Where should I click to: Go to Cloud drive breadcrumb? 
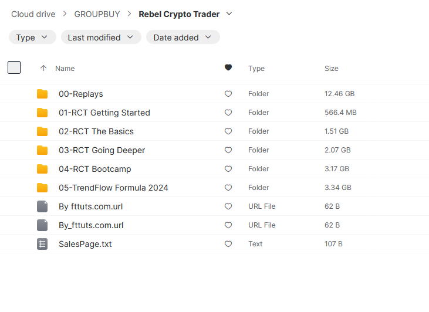[x=33, y=14]
